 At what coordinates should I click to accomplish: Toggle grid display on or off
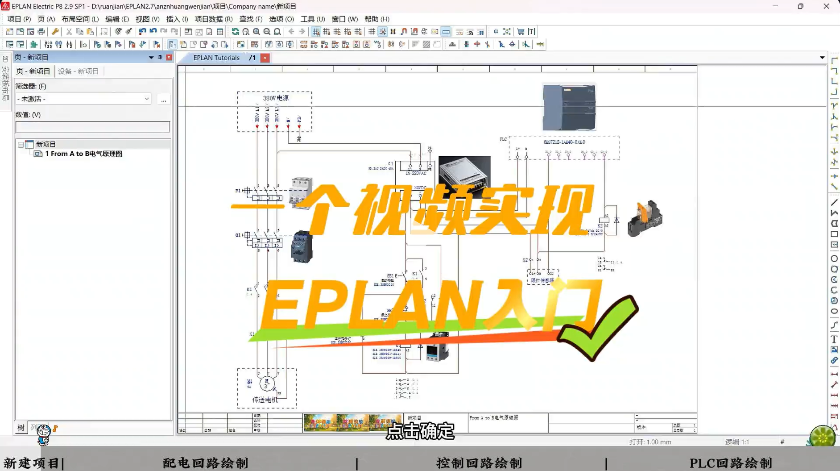pyautogui.click(x=372, y=32)
